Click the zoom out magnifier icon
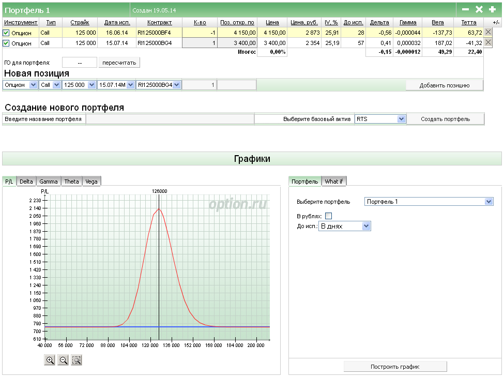 (63, 360)
